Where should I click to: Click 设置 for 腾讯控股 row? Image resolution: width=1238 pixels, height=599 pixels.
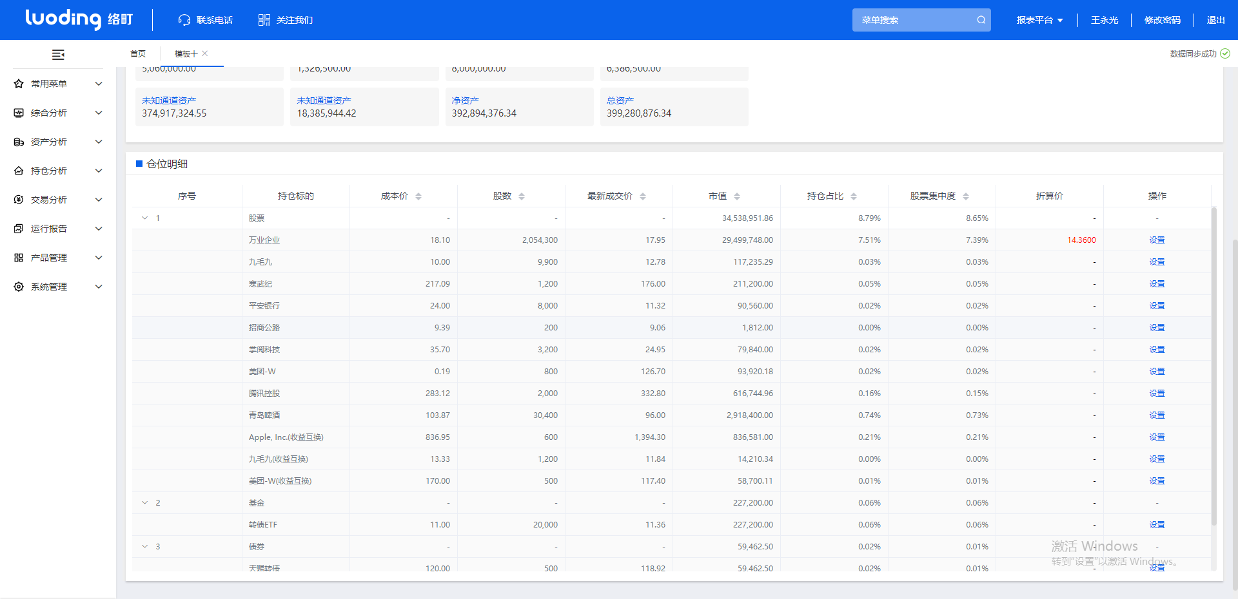pos(1157,393)
